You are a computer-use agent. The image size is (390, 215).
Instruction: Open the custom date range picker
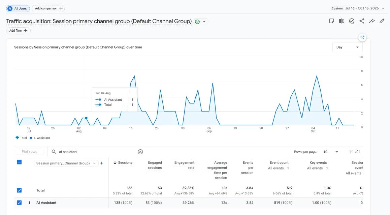(x=358, y=8)
